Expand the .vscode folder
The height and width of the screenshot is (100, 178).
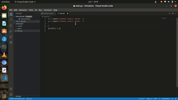pos(19,26)
